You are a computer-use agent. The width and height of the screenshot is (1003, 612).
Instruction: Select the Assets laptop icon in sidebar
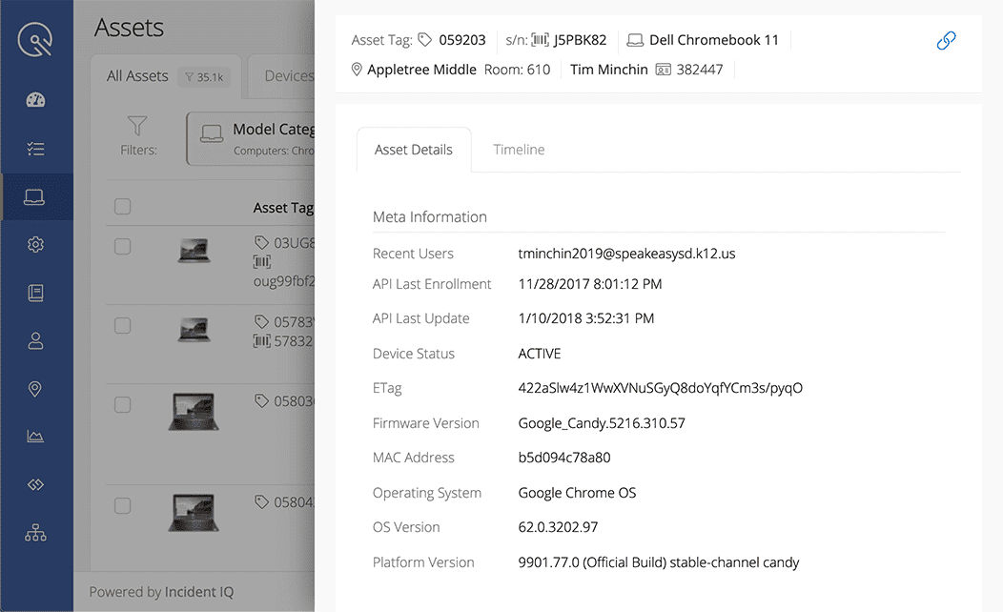36,196
